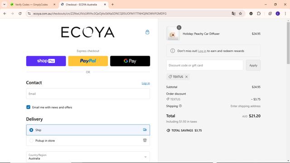The image size is (290, 163).
Task: Click the profile avatar in toolbar
Action: click(278, 14)
